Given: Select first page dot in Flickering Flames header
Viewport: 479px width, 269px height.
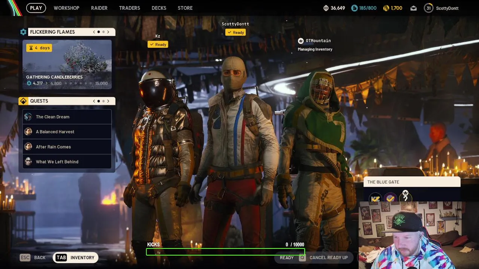Looking at the screenshot, I should [x=98, y=32].
